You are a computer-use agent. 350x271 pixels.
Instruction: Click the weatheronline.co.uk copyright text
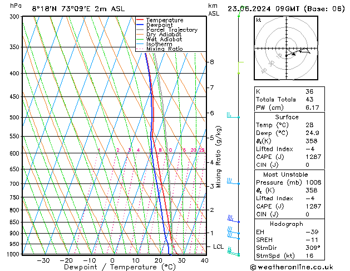[x=292, y=267]
